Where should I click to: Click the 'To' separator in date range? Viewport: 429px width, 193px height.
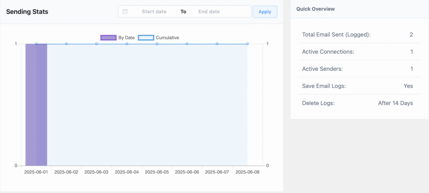point(183,12)
